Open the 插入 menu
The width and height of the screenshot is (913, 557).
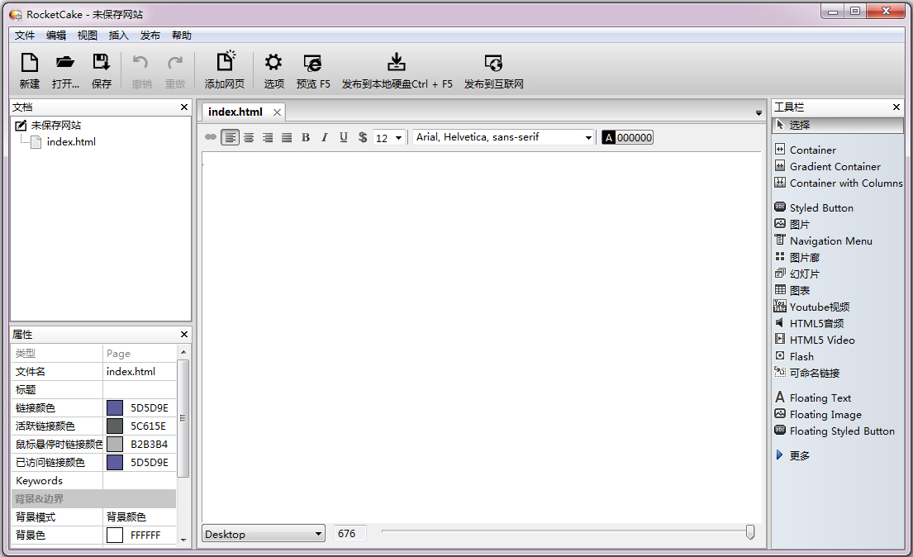(x=118, y=35)
